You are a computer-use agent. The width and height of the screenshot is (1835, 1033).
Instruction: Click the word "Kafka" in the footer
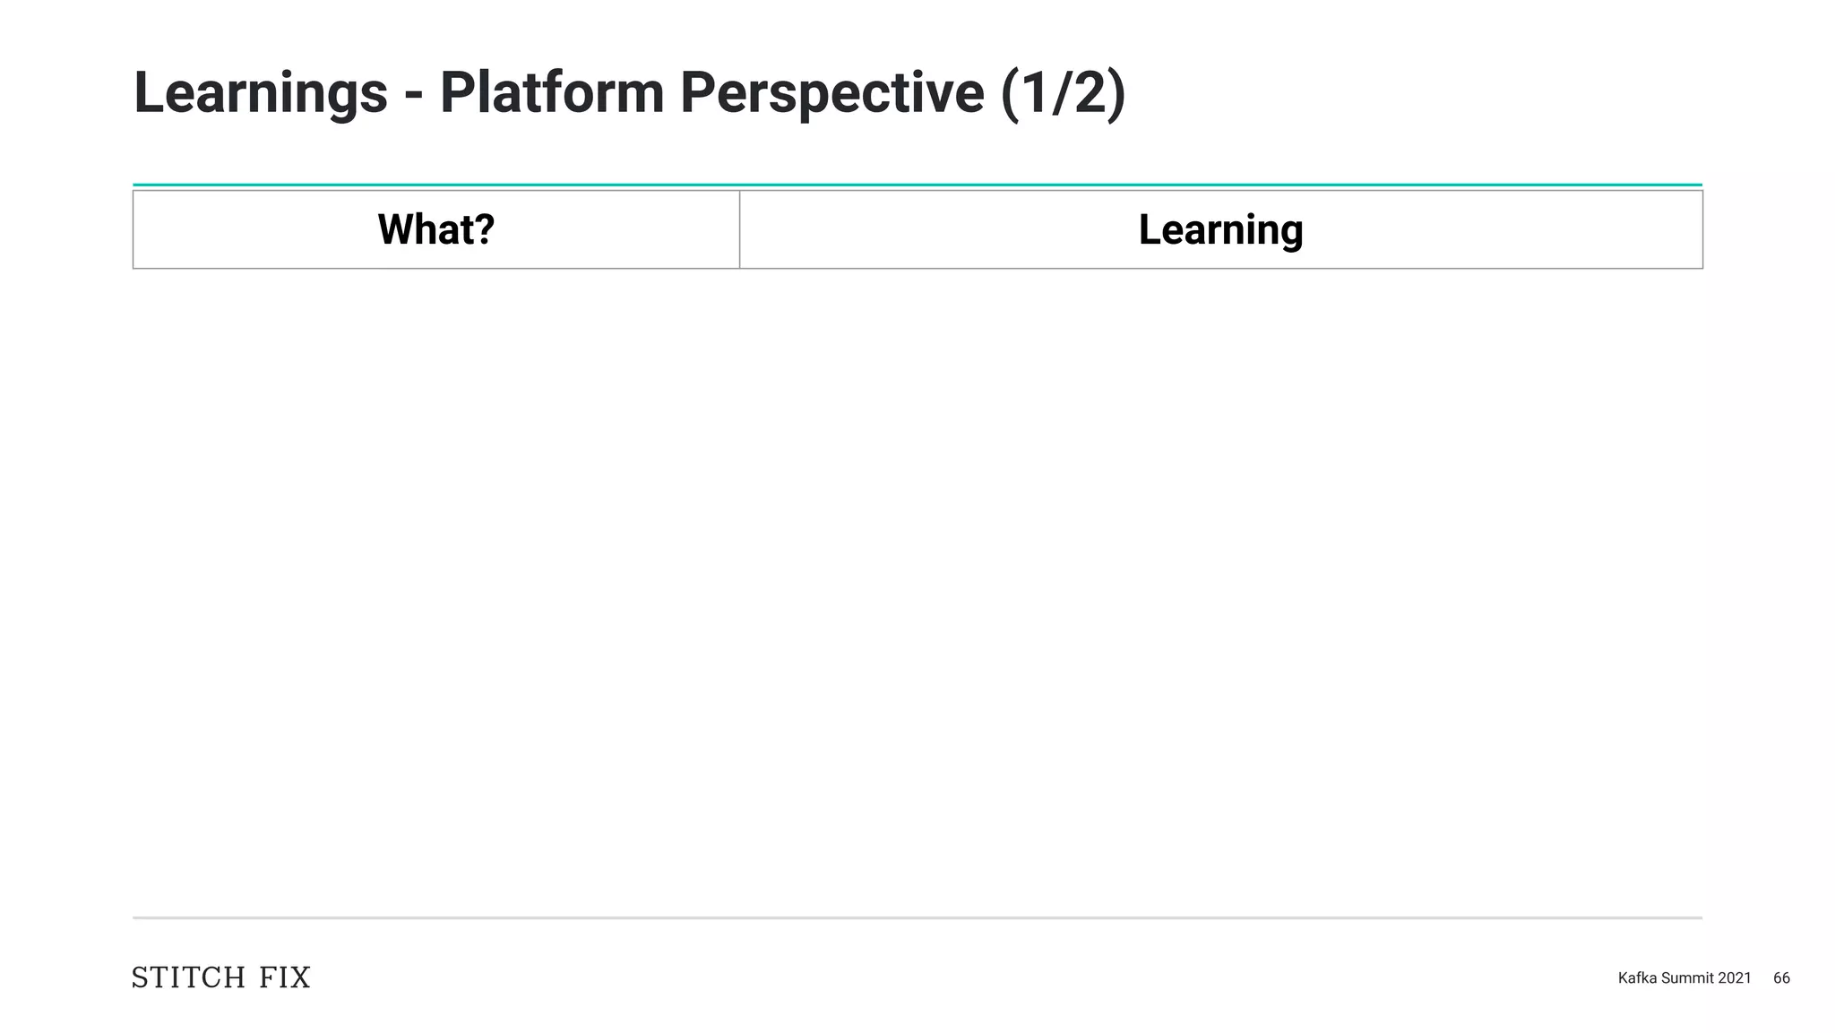[x=1637, y=978]
